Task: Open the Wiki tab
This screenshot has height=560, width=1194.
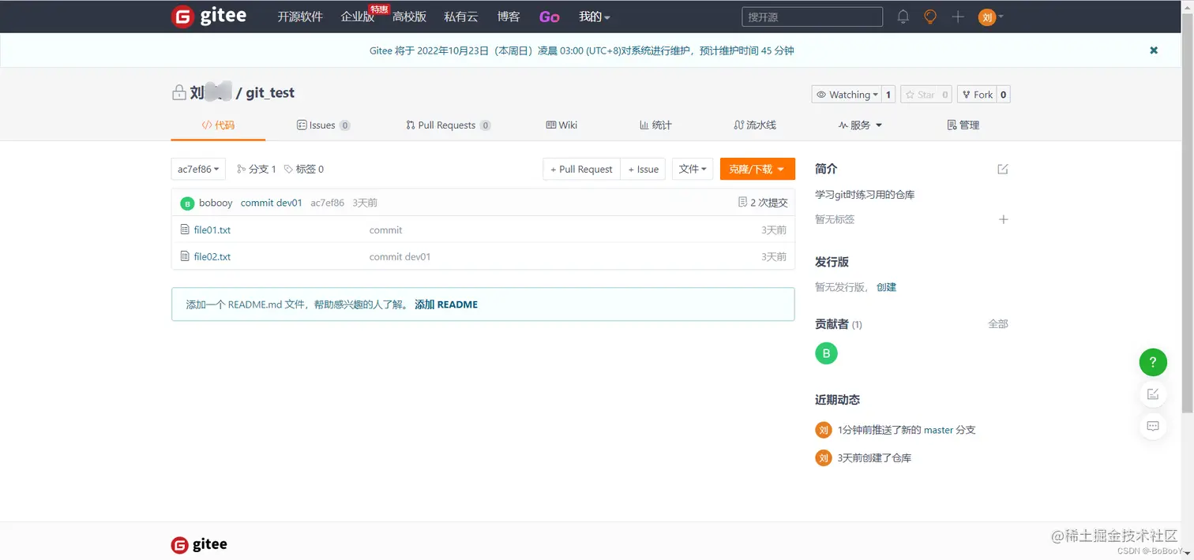Action: point(561,125)
